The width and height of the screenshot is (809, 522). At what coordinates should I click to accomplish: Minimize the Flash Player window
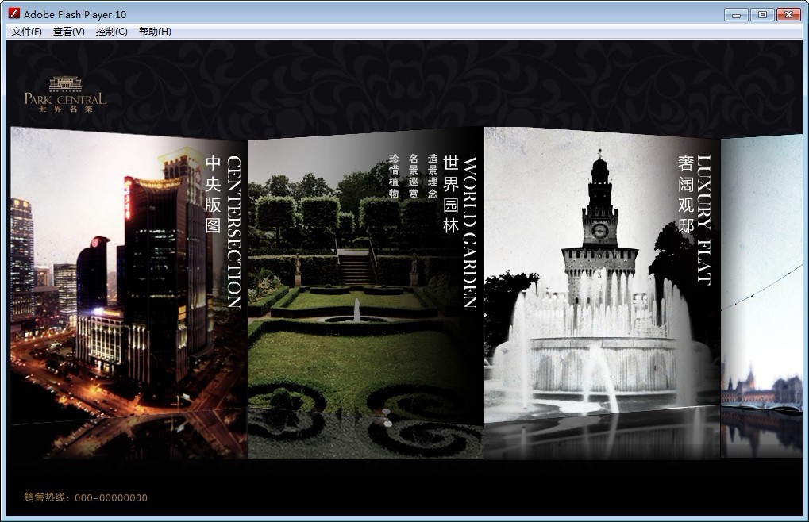pos(736,15)
